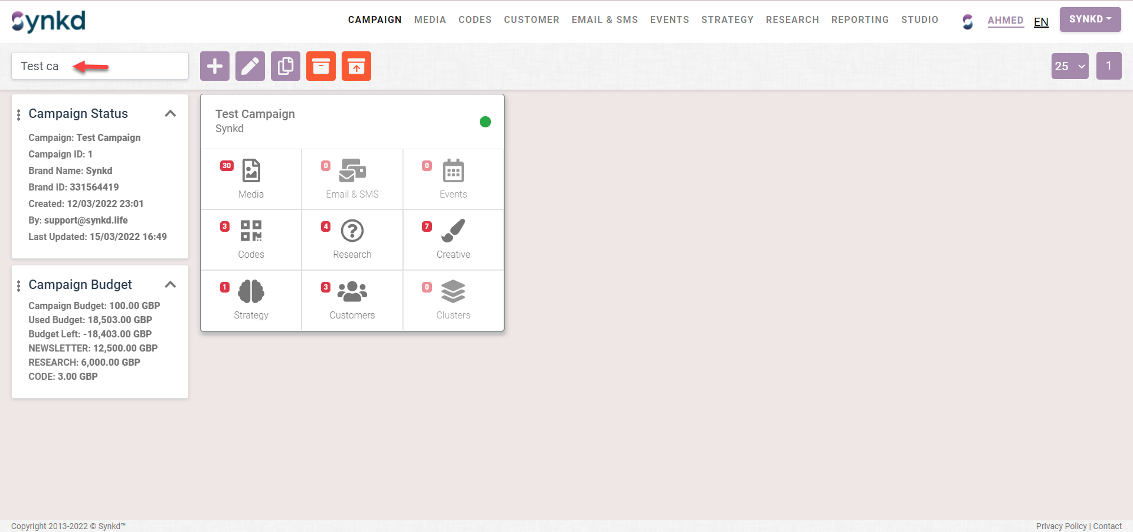The height and width of the screenshot is (532, 1133).
Task: Open the Strategy brain tile
Action: pos(251,300)
